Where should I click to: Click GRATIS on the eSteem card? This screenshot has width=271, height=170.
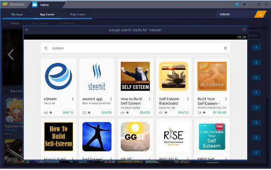point(68,113)
